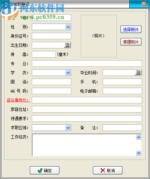Open the 欲从事岗位 red link label
This screenshot has width=150, height=179.
click(x=19, y=100)
